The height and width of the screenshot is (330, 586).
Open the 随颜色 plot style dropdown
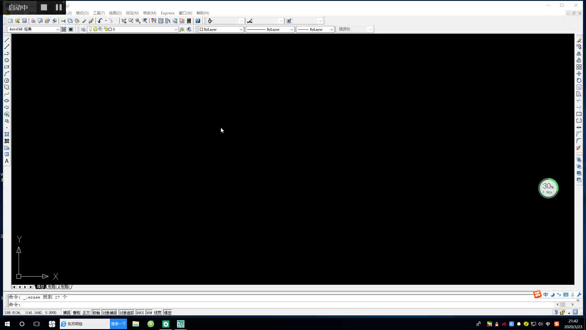pos(355,29)
